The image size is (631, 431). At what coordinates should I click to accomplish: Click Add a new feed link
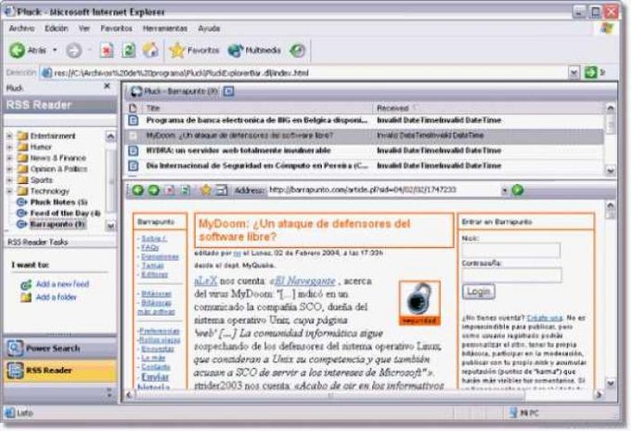point(62,284)
